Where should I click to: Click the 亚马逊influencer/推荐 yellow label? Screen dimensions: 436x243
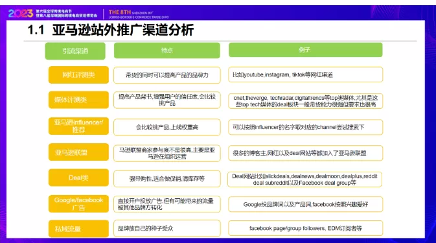(x=78, y=126)
